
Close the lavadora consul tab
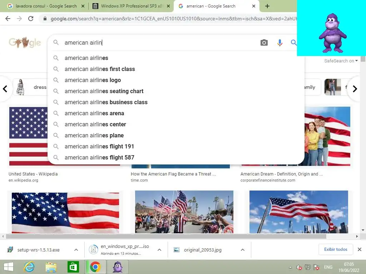(83, 6)
